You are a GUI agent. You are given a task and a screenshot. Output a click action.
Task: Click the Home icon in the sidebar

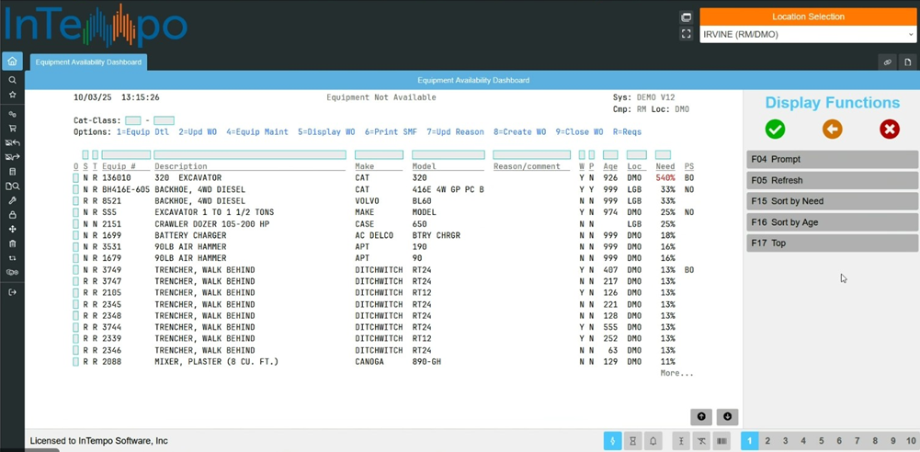(12, 62)
